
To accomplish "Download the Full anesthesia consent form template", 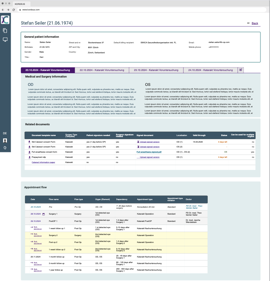I will (29, 152).
